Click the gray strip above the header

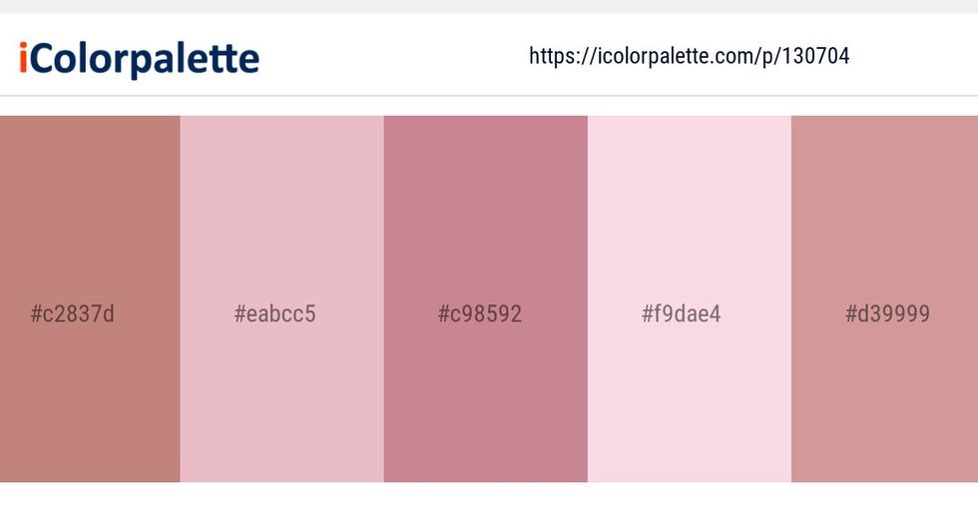tap(489, 6)
